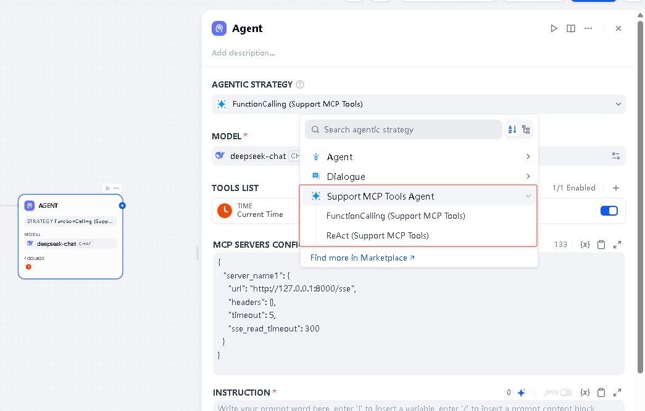Viewport: 645px width, 411px height.
Task: Insert a variable using the {x} icon
Action: tap(585, 244)
